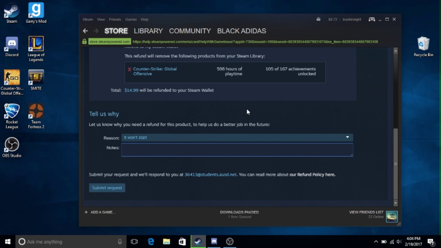Switch to the COMMUNITY tab
The width and height of the screenshot is (441, 248).
190,31
